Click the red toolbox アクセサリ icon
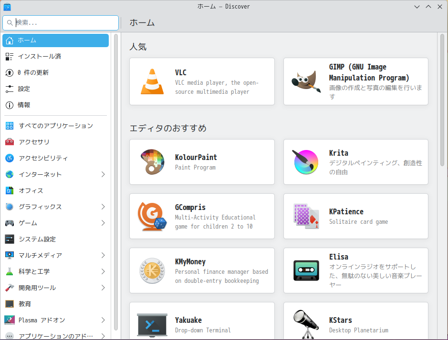This screenshot has width=448, height=340. coord(10,142)
